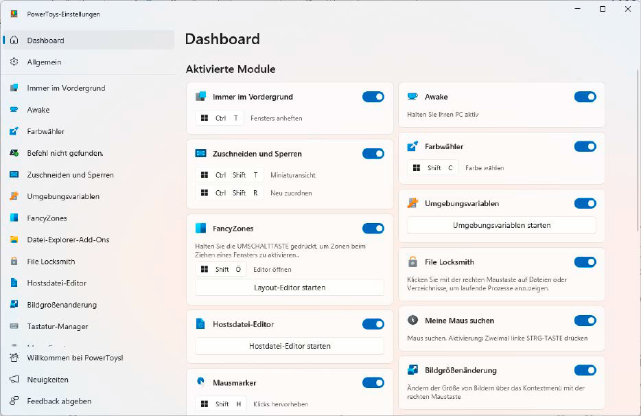Click the Immer im Vordergrund card icon
Viewport: 641px width, 416px height.
coord(200,97)
